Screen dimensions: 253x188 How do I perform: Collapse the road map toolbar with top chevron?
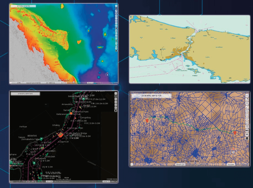[x=247, y=95]
